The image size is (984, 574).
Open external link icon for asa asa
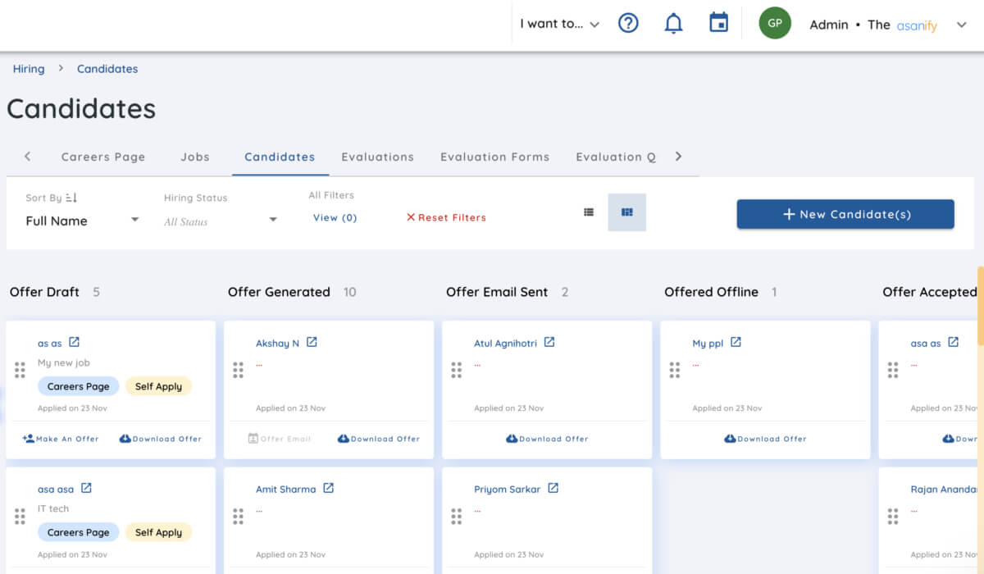pos(86,488)
